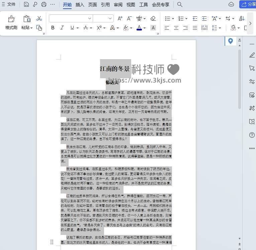Clear formatting with the eraser icon
The image size is (256, 250).
pyautogui.click(x=153, y=18)
